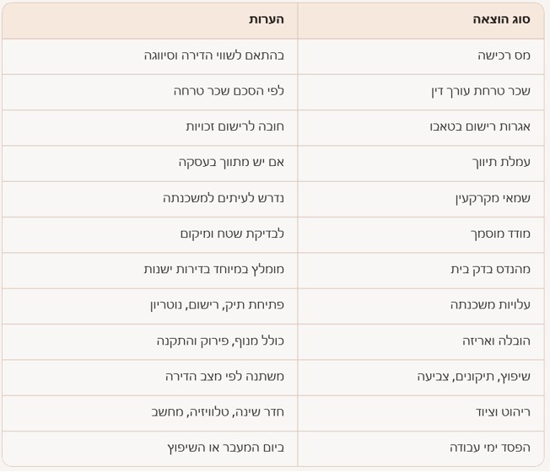
Task: Click the 'שיפוץ, תיקונים, צביעה' cell
Action: (x=474, y=376)
